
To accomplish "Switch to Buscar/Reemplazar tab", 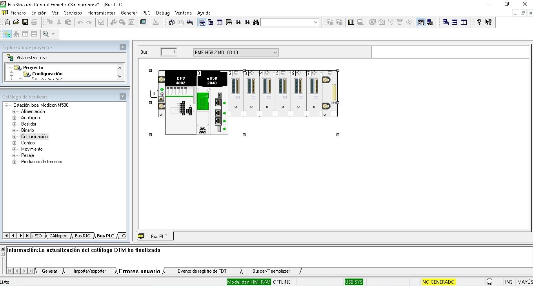I will (271, 271).
